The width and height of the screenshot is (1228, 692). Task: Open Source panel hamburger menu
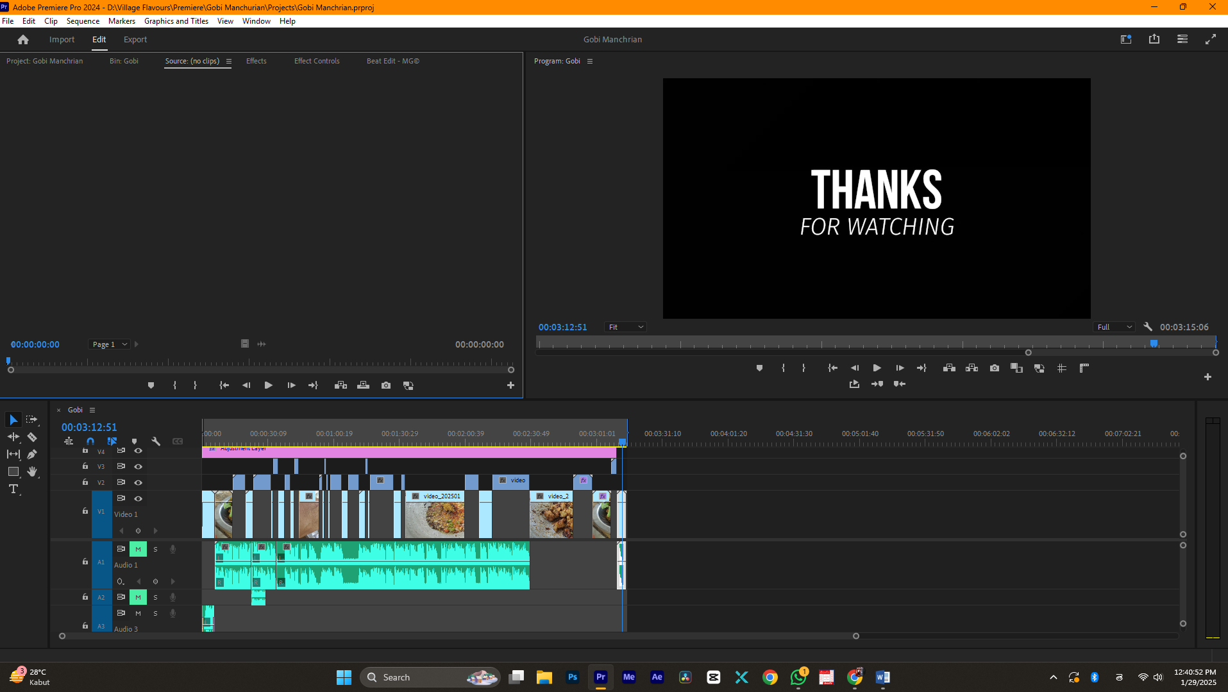click(x=228, y=62)
